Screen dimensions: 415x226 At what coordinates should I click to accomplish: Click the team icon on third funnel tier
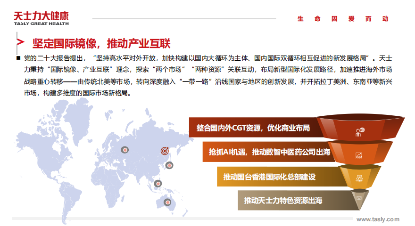(359, 179)
